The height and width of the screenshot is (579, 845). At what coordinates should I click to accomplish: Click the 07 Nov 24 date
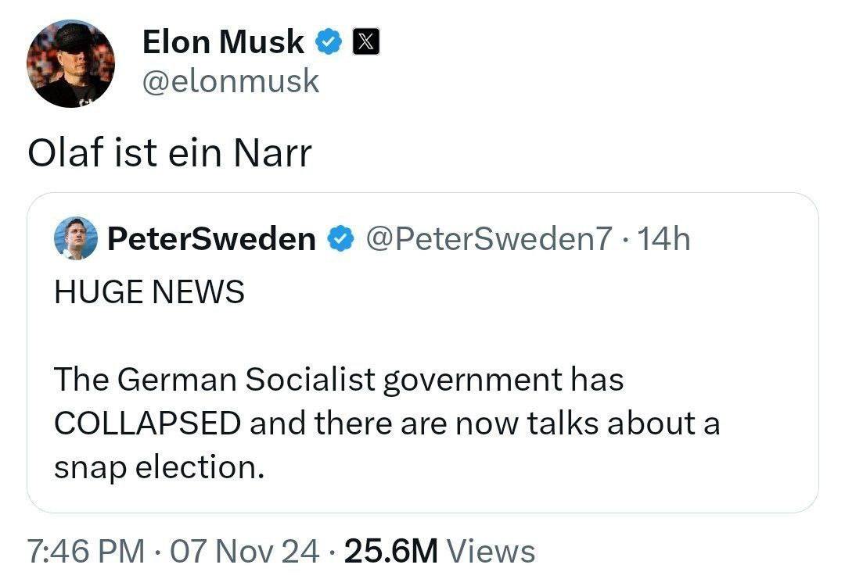coord(245,551)
